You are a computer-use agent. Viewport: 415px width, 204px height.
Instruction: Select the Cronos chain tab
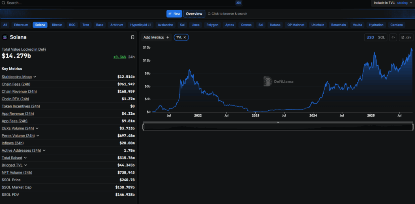[x=246, y=25]
